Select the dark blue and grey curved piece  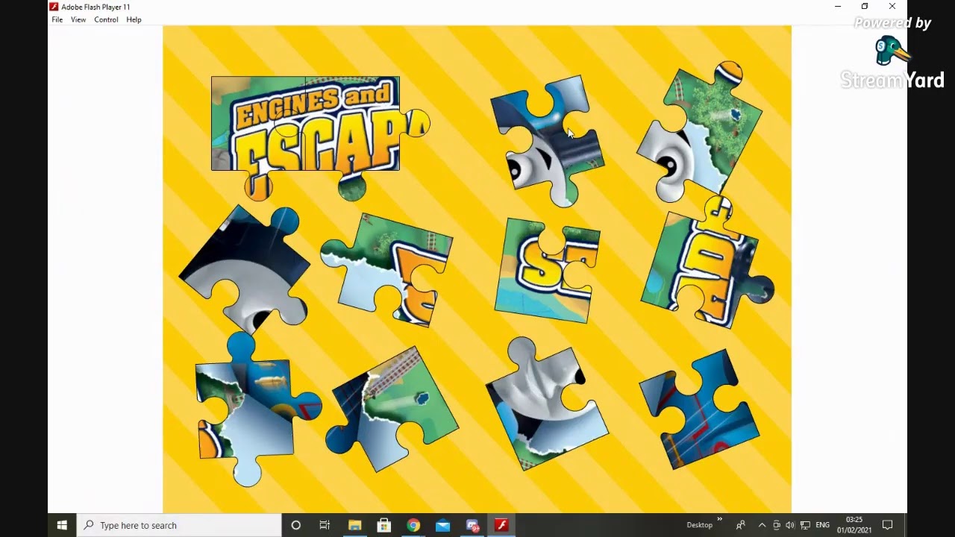click(245, 268)
